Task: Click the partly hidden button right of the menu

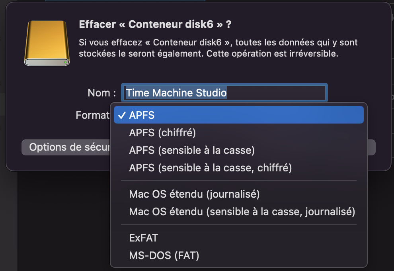Action: point(371,147)
